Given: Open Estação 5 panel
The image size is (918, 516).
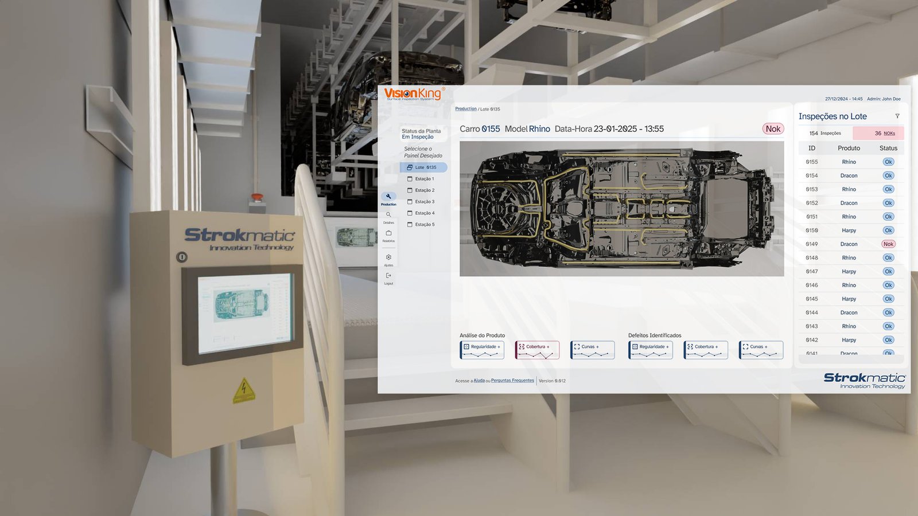Looking at the screenshot, I should (x=425, y=225).
